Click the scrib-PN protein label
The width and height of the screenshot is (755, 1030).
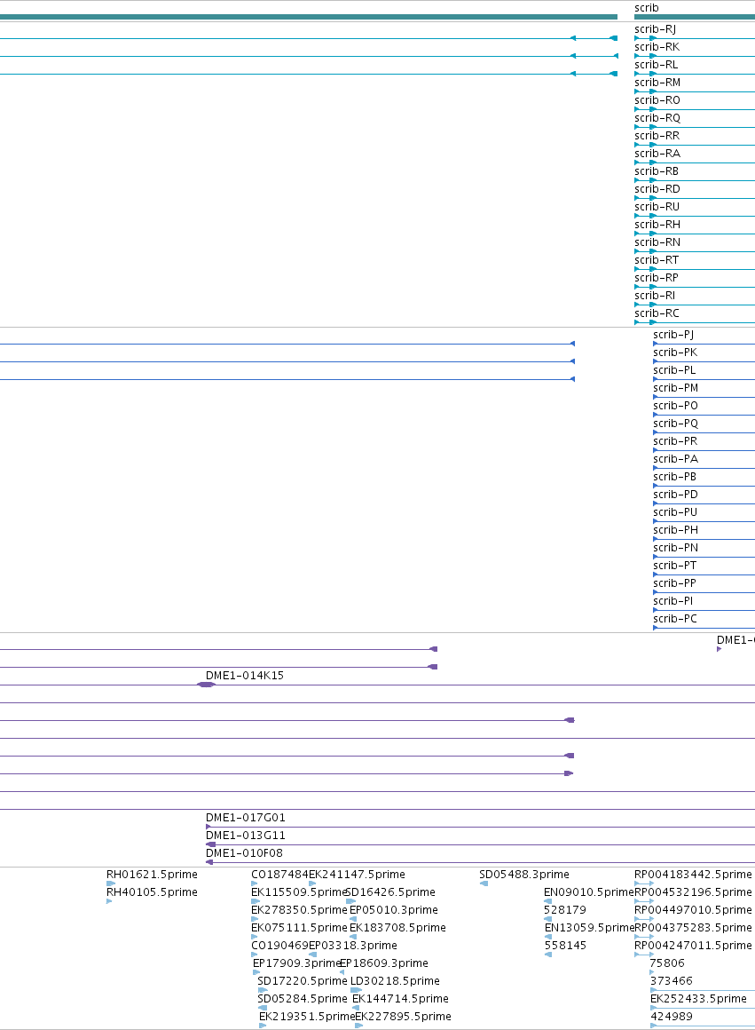pos(675,547)
